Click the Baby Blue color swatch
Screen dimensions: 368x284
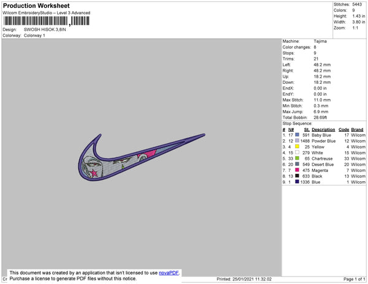click(x=297, y=135)
